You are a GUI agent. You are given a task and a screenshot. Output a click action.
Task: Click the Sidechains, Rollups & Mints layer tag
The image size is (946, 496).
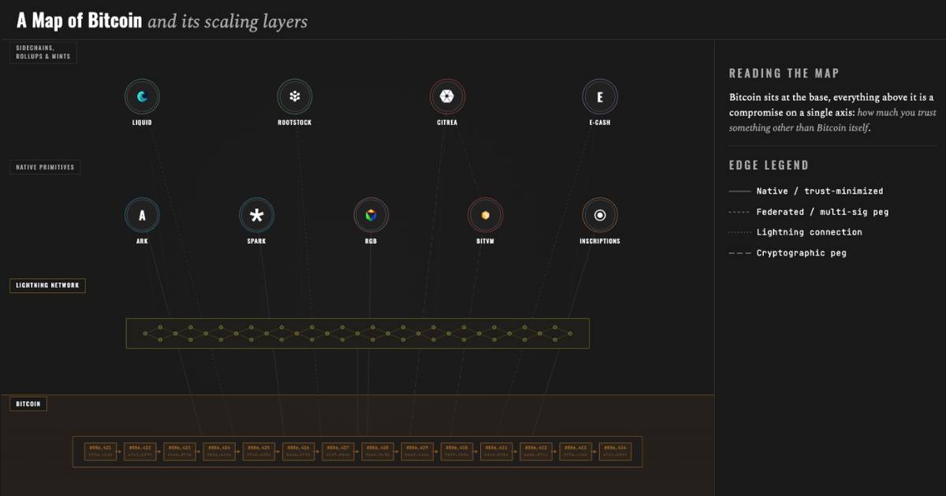pyautogui.click(x=43, y=53)
